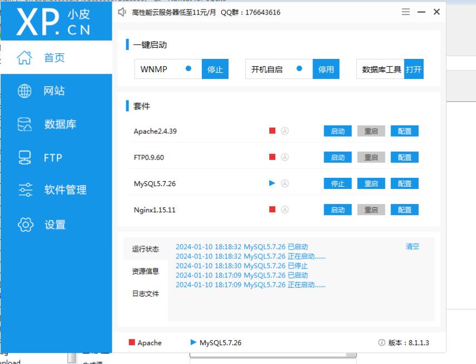Image resolution: width=476 pixels, height=364 pixels.
Task: Open Nginx1.15.11 配置 configuration
Action: coord(404,210)
